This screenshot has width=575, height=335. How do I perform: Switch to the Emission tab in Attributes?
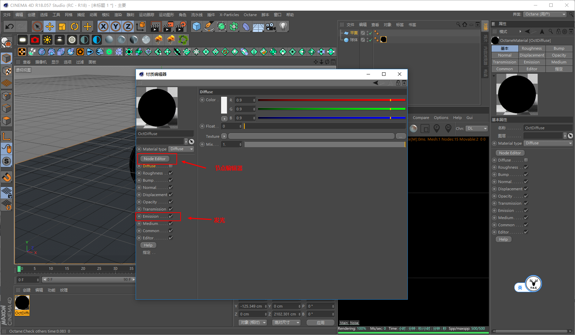[532, 62]
